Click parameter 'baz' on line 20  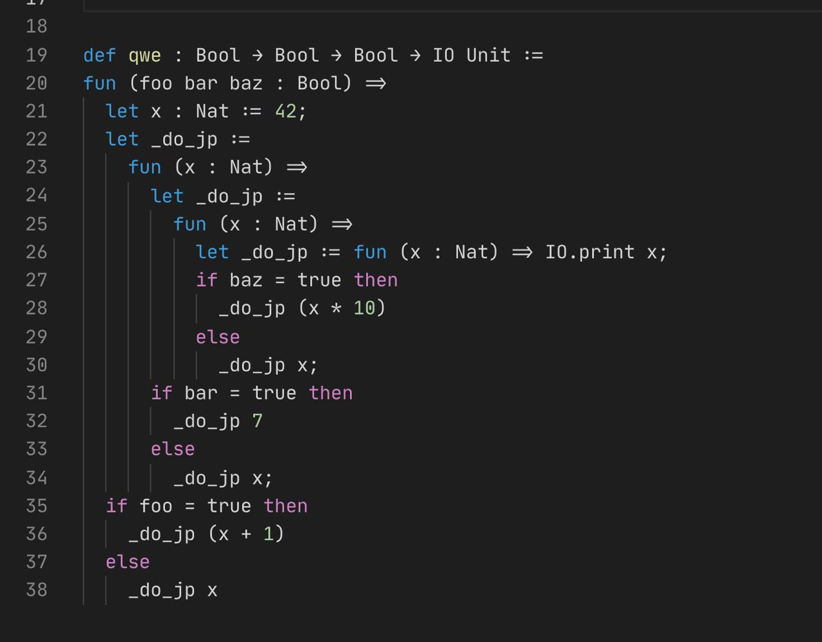pyautogui.click(x=246, y=83)
